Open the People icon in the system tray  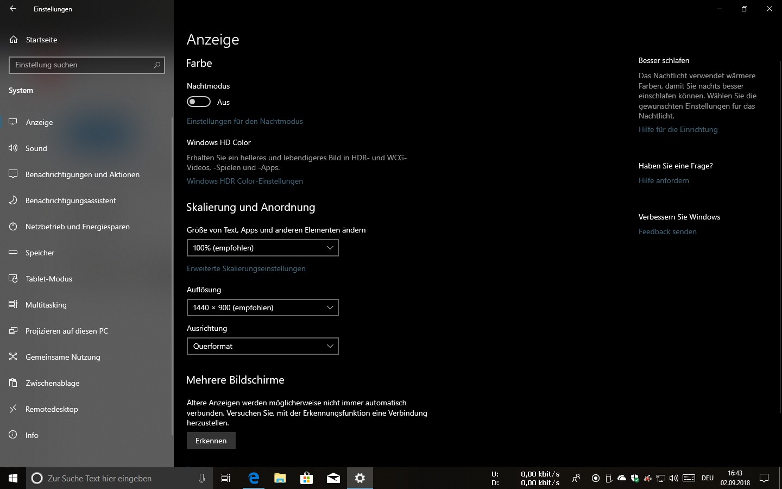coord(576,478)
